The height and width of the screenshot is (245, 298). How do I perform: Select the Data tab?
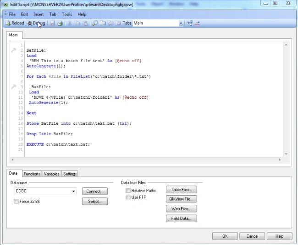pos(13,173)
